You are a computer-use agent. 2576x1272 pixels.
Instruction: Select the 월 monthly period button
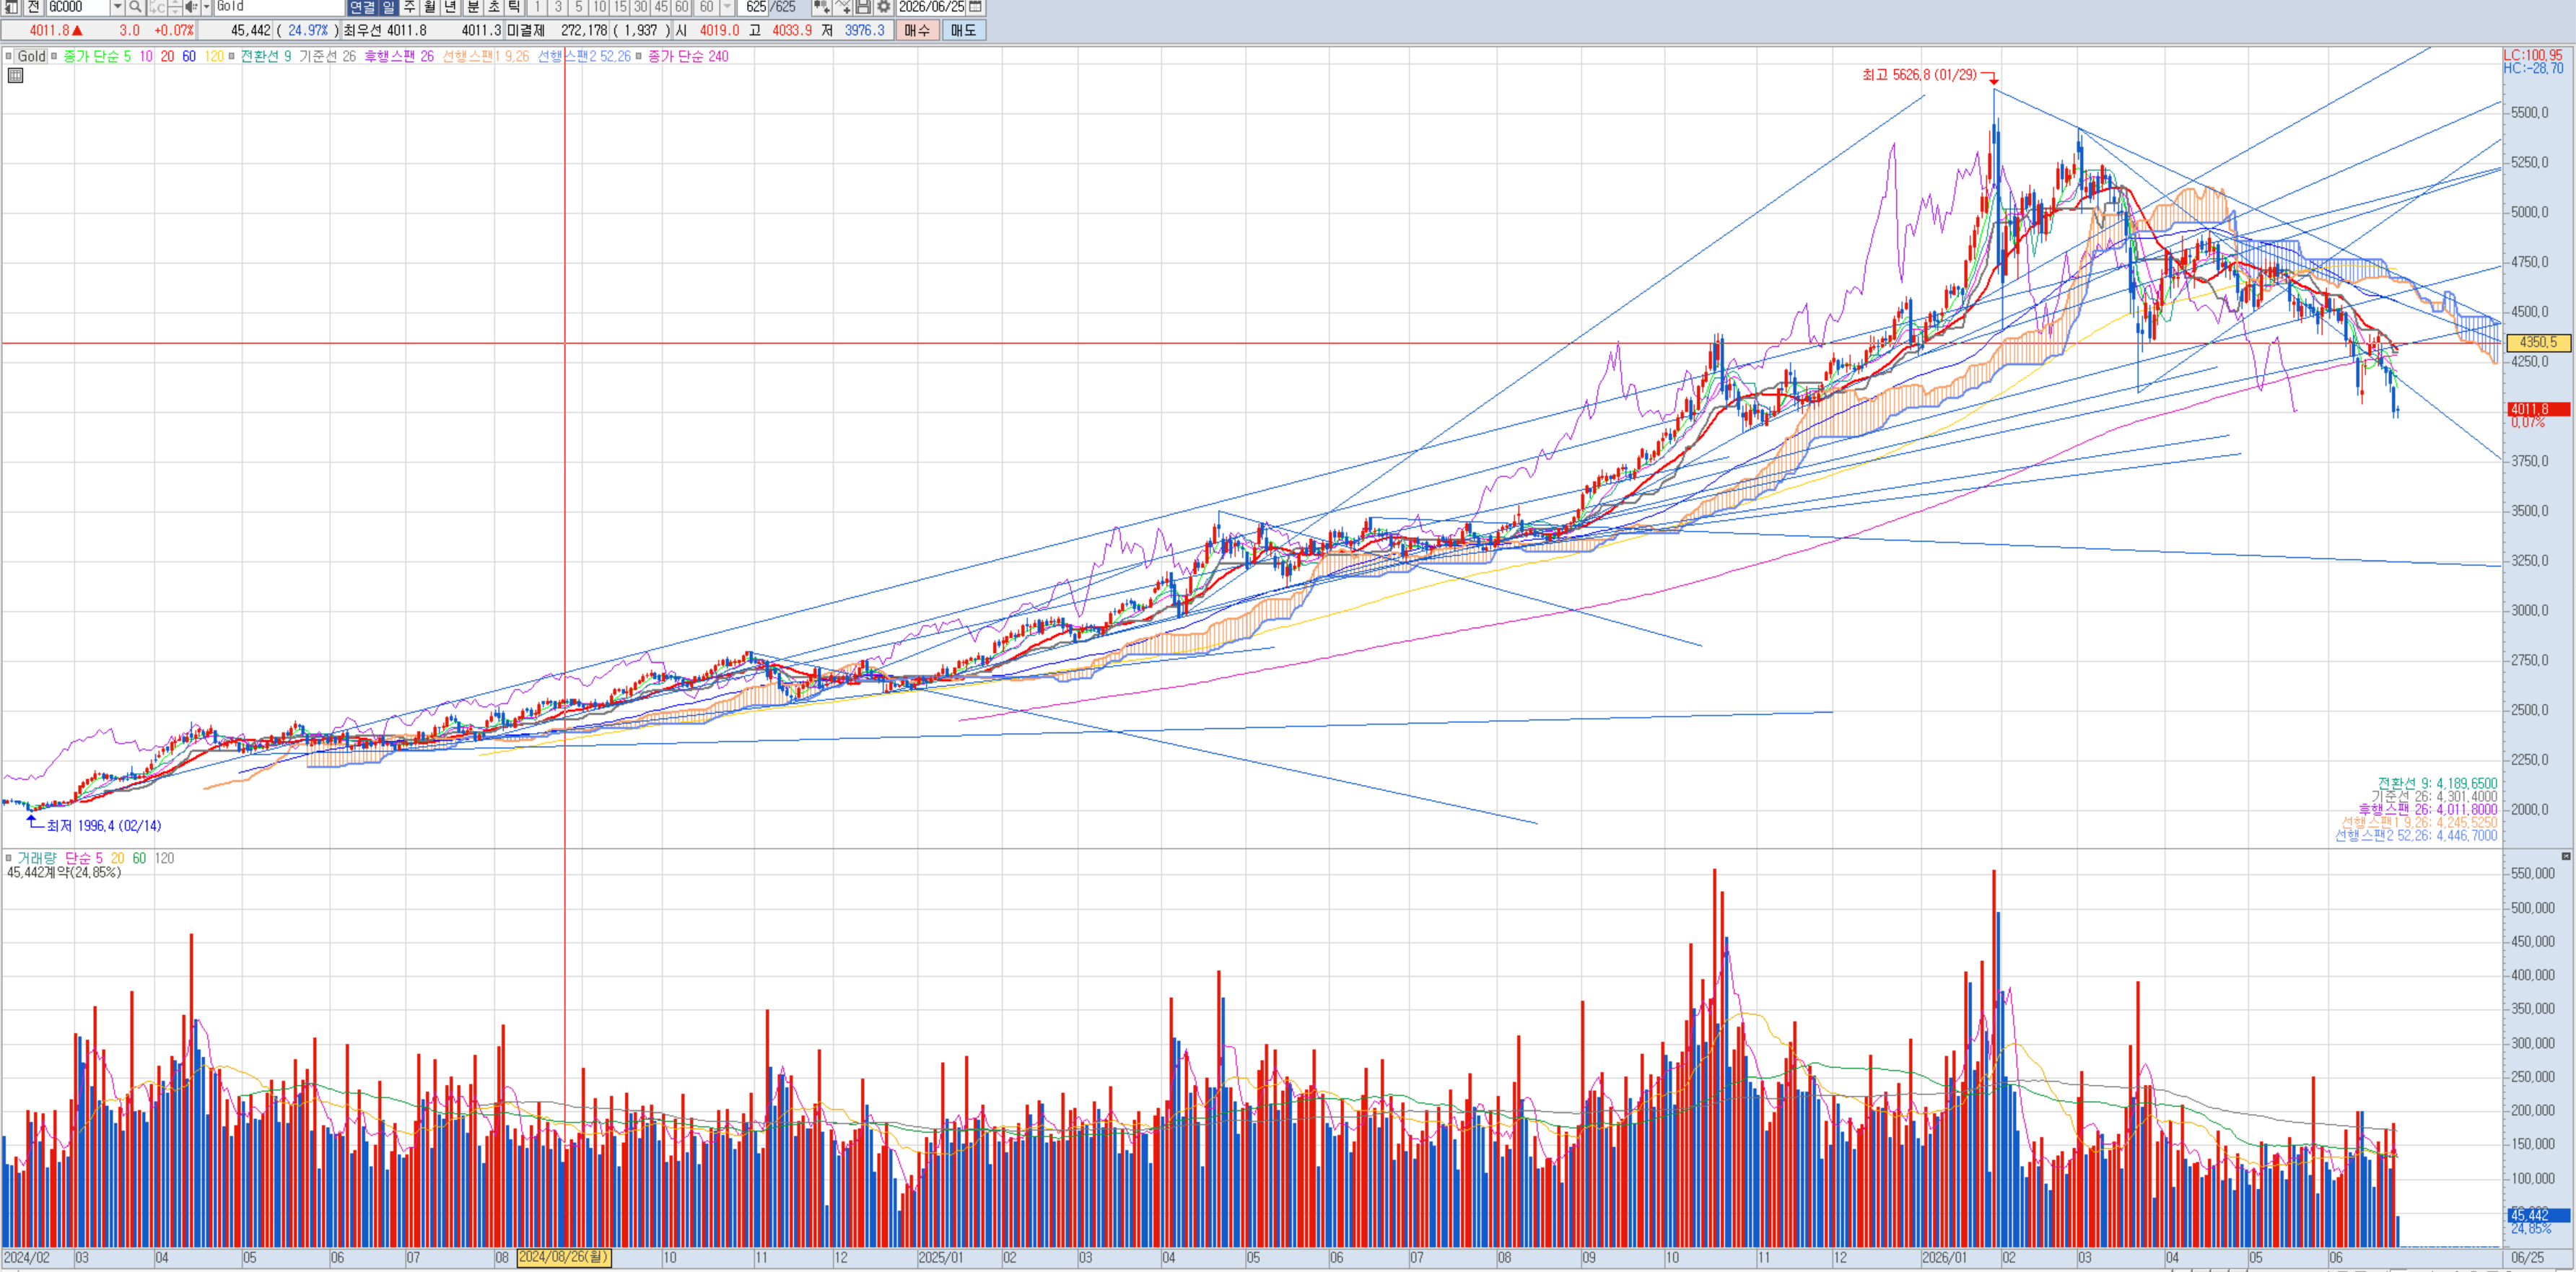pos(430,7)
